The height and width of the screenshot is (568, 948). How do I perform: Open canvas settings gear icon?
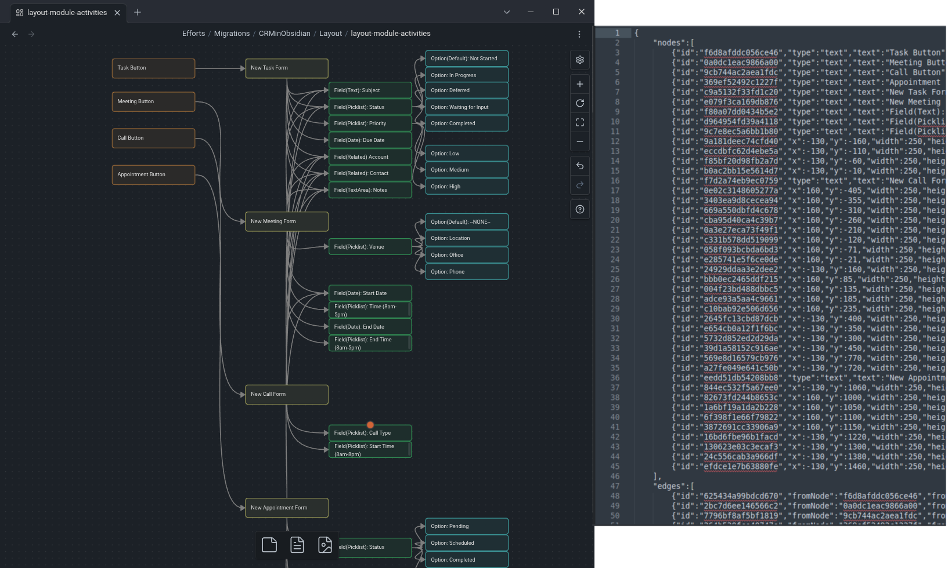click(x=579, y=60)
